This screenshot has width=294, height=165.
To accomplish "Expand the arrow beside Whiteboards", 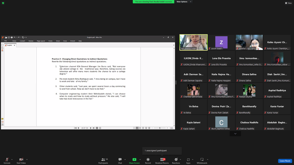I will point(208,159).
